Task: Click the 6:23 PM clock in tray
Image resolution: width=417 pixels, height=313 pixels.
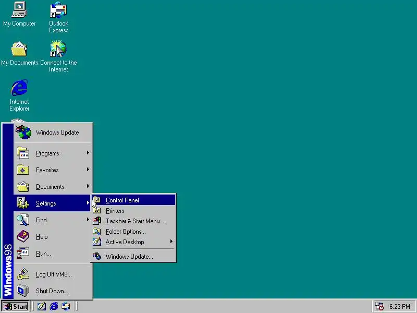Action: [399, 306]
